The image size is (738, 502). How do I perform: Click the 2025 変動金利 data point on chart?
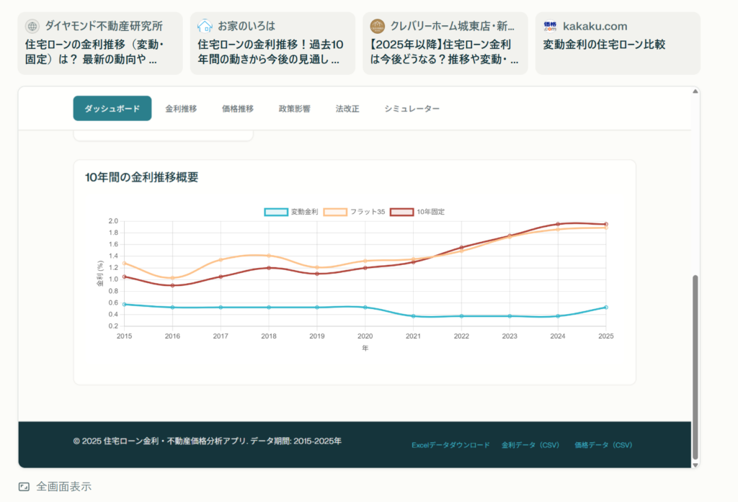[x=606, y=308]
